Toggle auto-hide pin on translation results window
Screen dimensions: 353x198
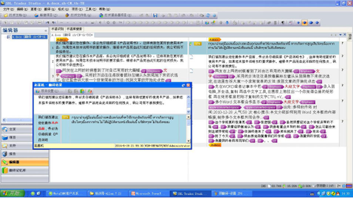tap(183, 85)
